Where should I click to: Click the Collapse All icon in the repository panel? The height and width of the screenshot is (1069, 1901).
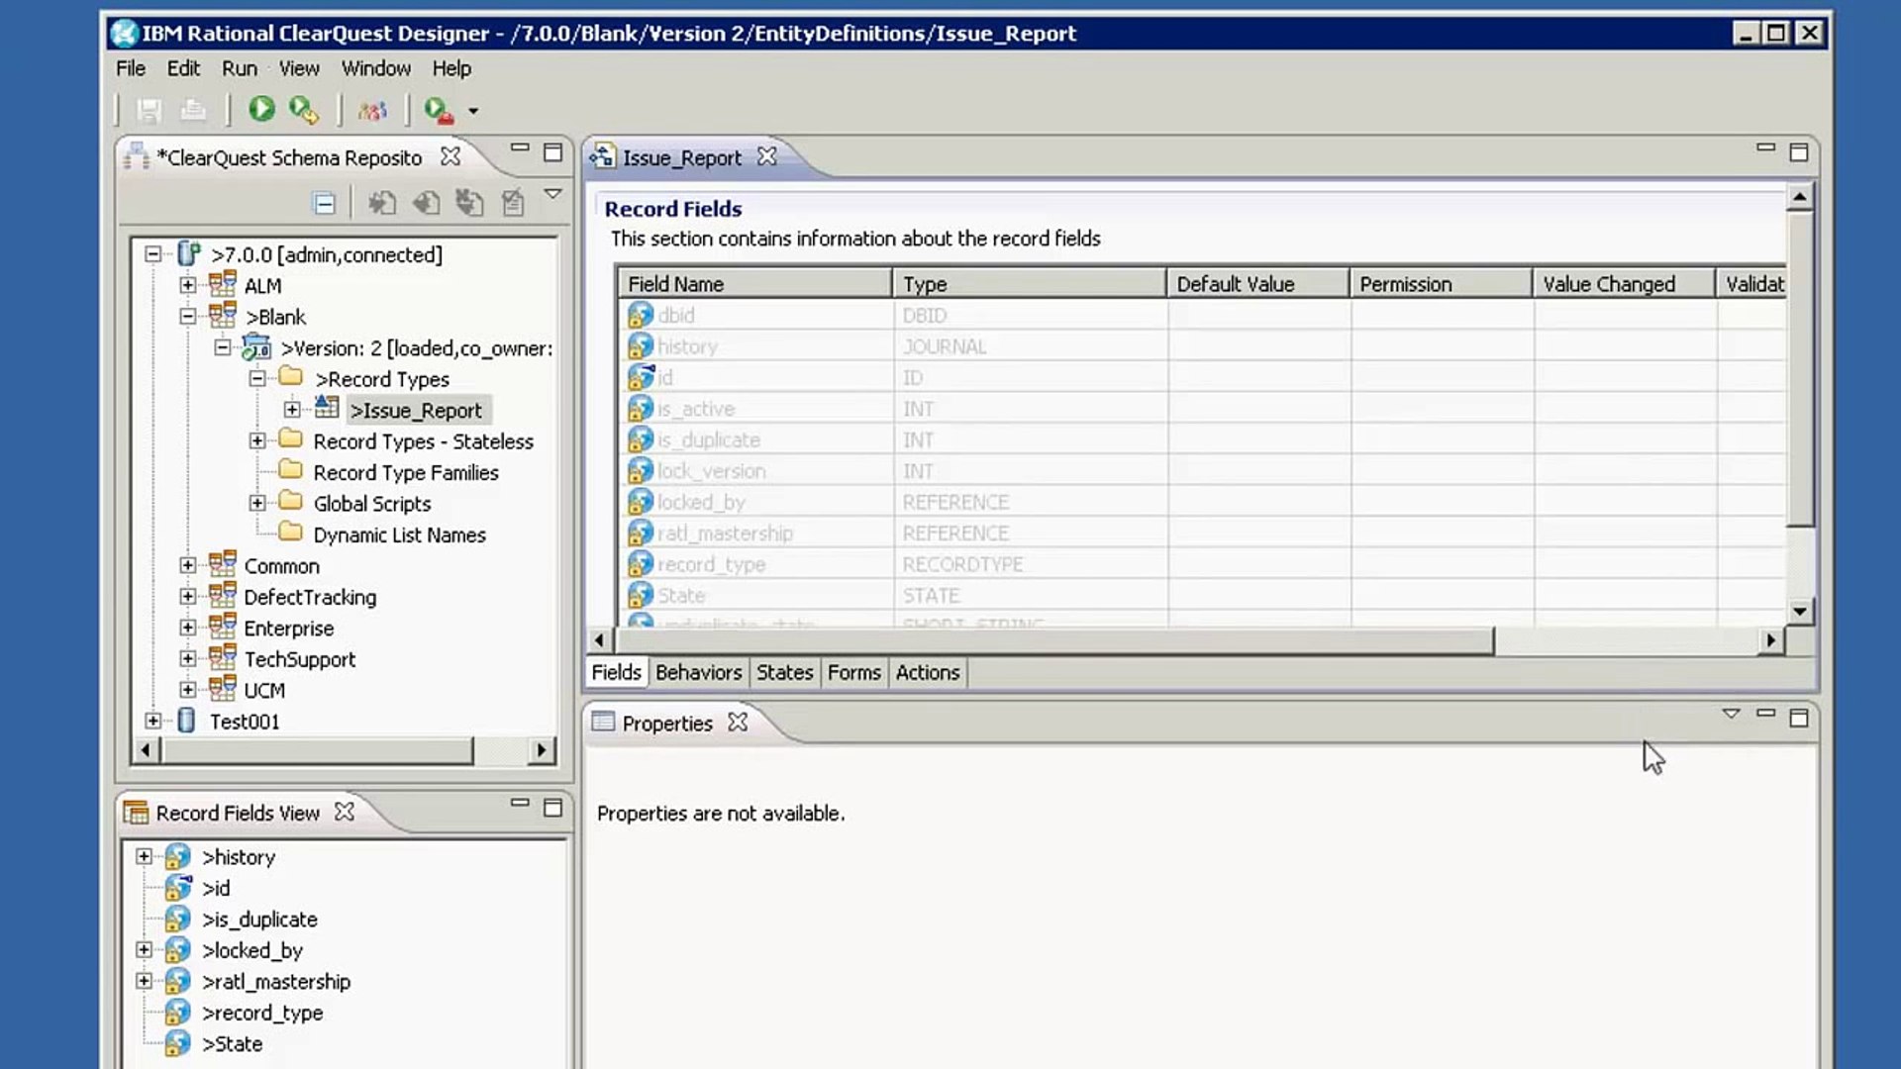tap(324, 204)
